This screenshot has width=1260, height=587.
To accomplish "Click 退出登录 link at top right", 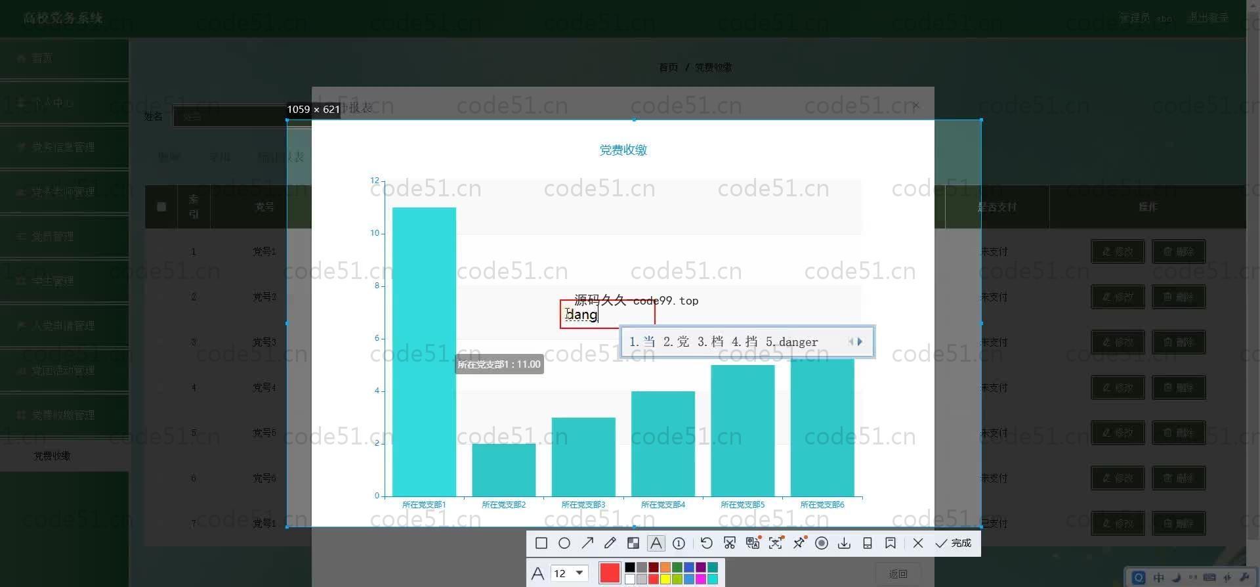I will [1207, 18].
